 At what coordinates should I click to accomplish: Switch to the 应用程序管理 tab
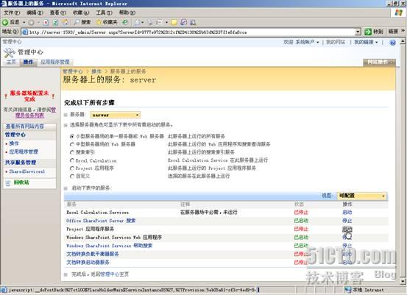point(55,62)
